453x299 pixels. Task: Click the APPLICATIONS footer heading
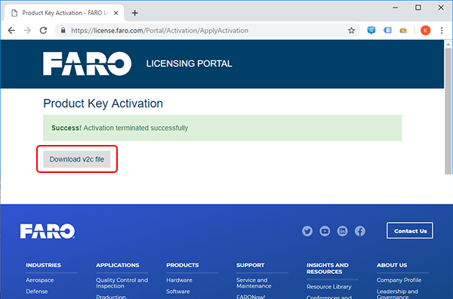118,265
